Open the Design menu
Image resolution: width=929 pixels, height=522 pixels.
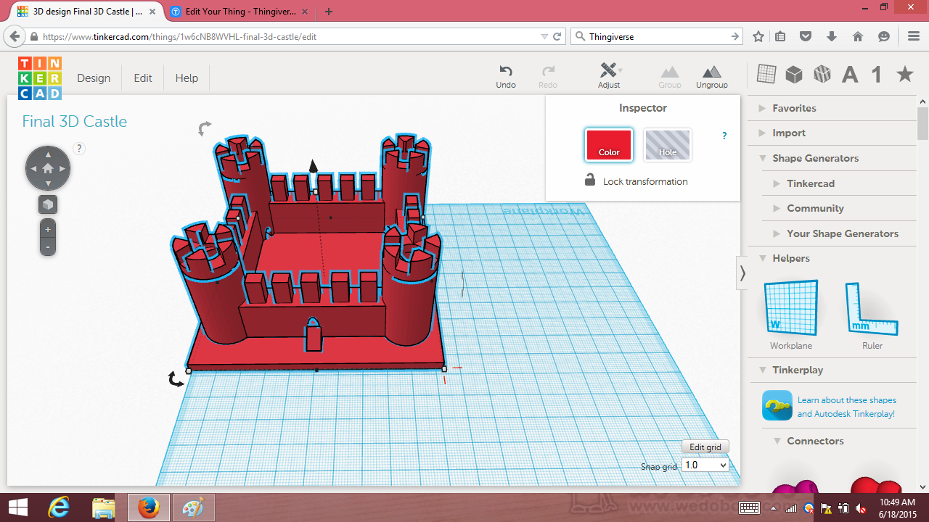coord(94,78)
